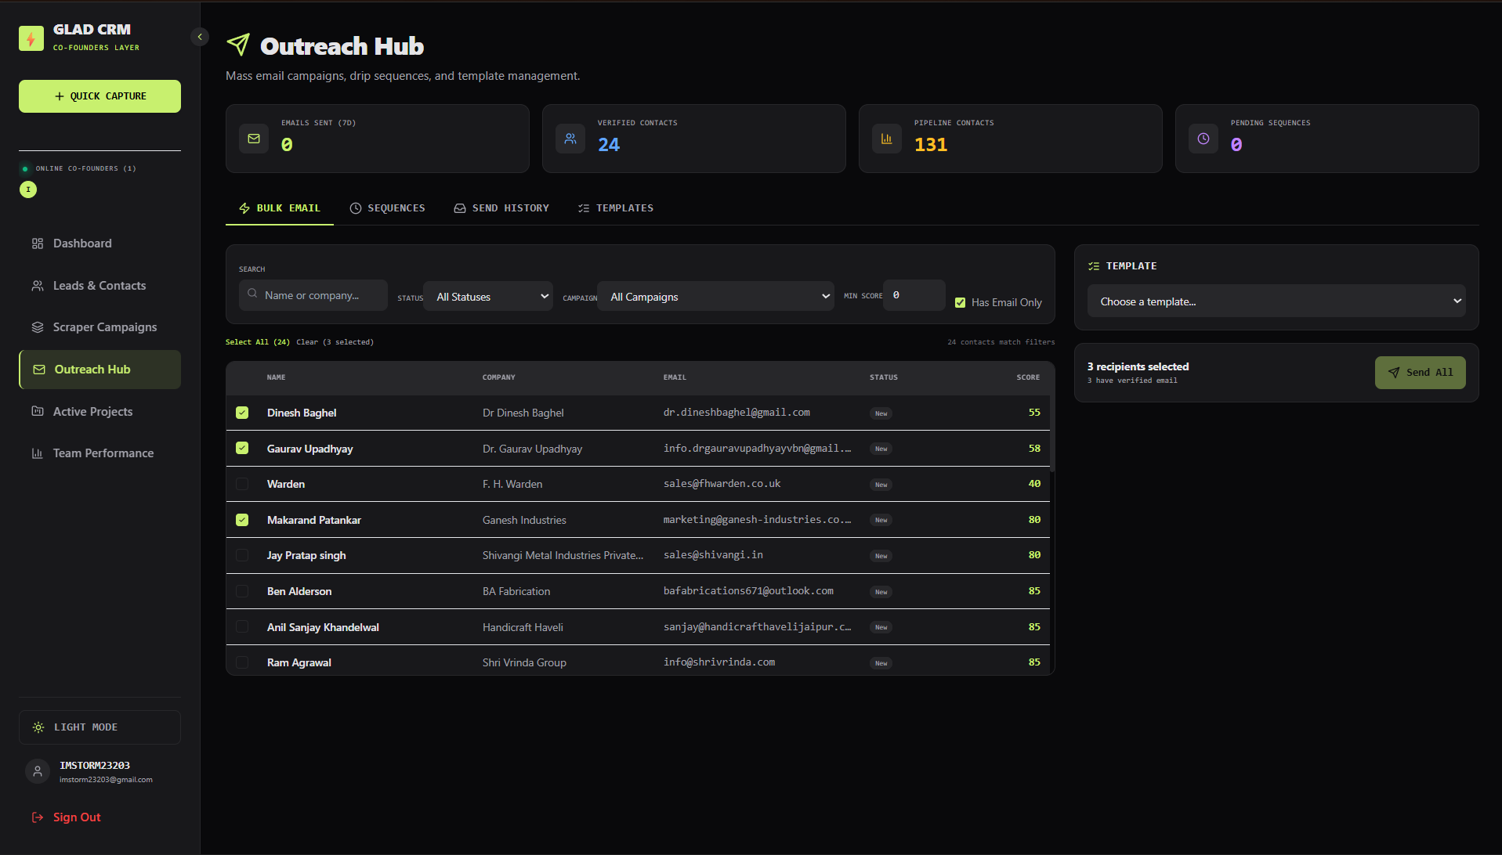This screenshot has width=1502, height=855.
Task: Click the Scraper Campaigns layers icon
Action: [38, 327]
